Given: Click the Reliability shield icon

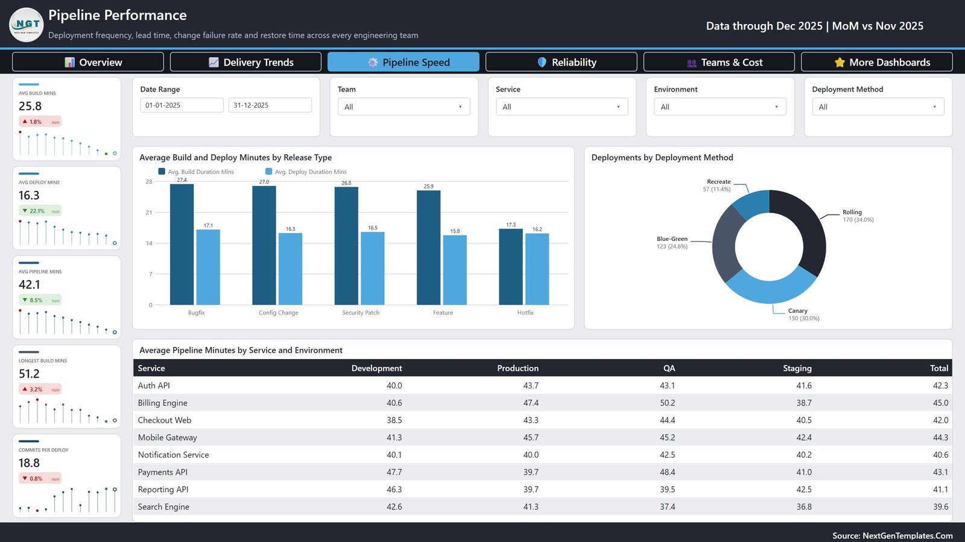Looking at the screenshot, I should pyautogui.click(x=542, y=62).
